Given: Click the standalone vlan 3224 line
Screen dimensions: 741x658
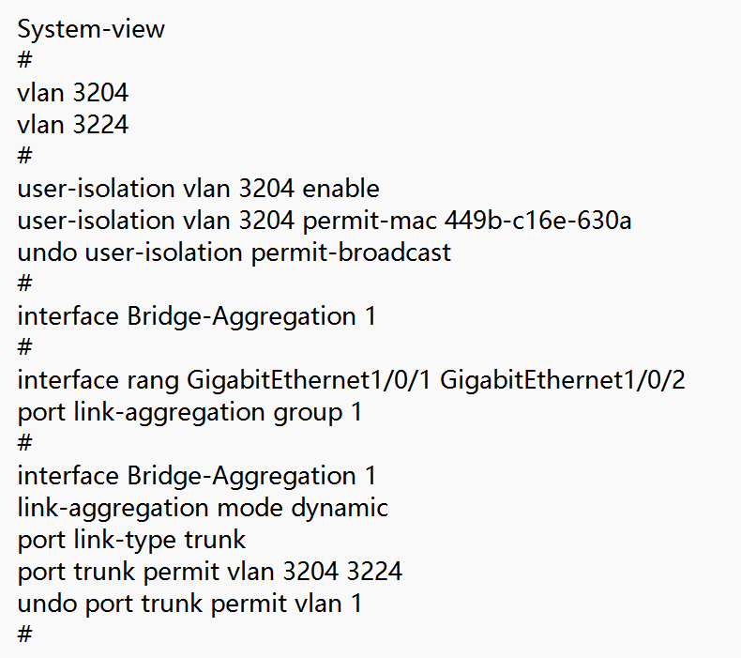Looking at the screenshot, I should (x=72, y=125).
